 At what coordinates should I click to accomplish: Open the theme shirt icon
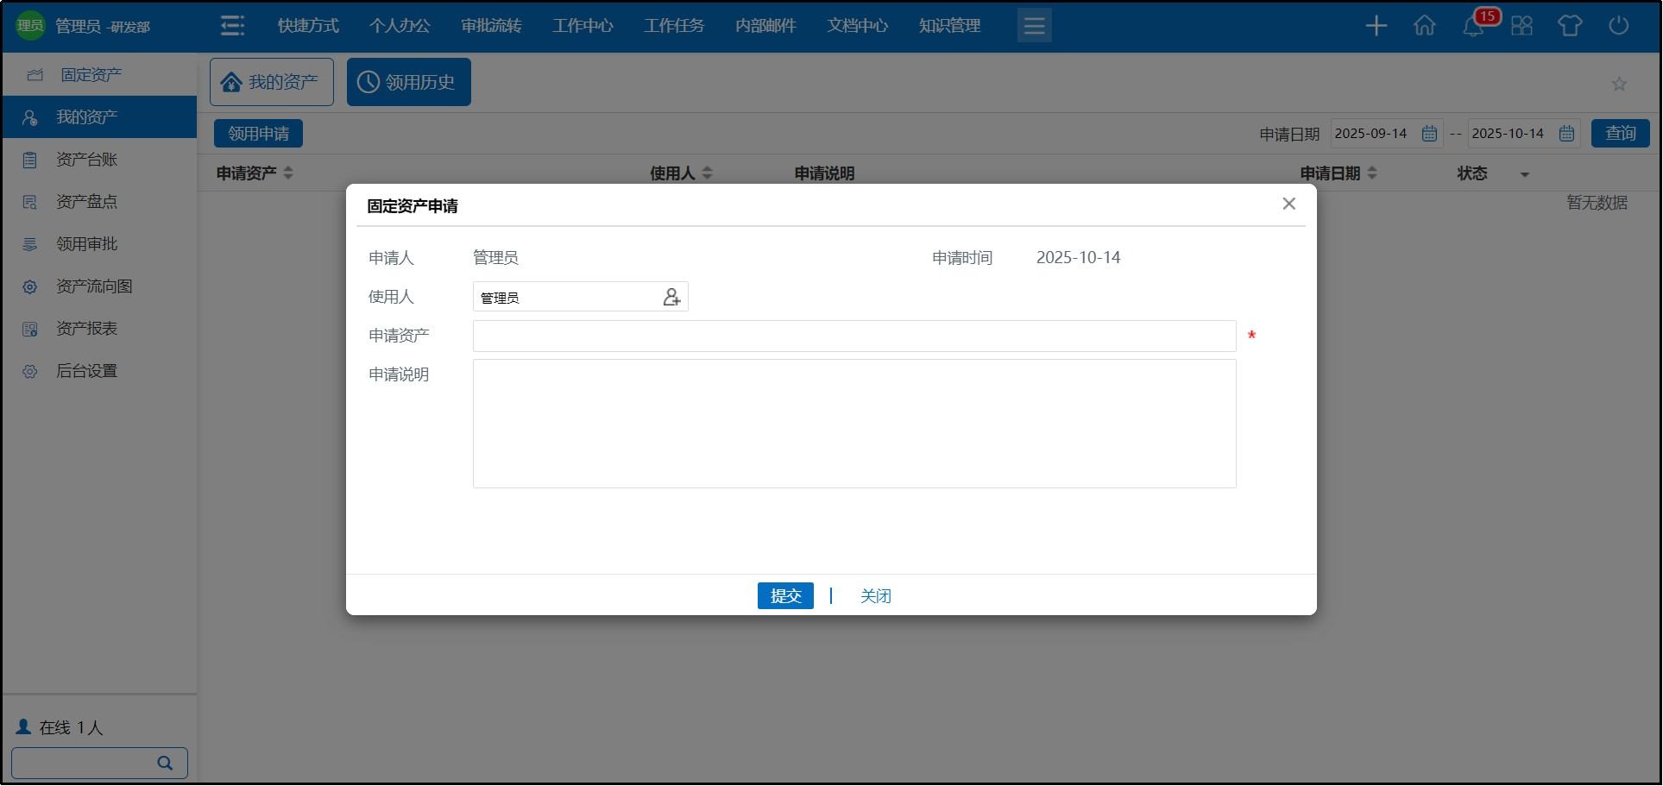[1570, 26]
